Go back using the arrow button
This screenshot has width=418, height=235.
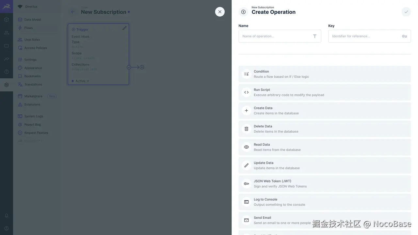click(73, 12)
